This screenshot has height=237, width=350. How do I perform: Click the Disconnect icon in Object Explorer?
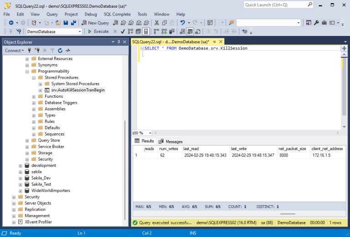tap(37, 50)
